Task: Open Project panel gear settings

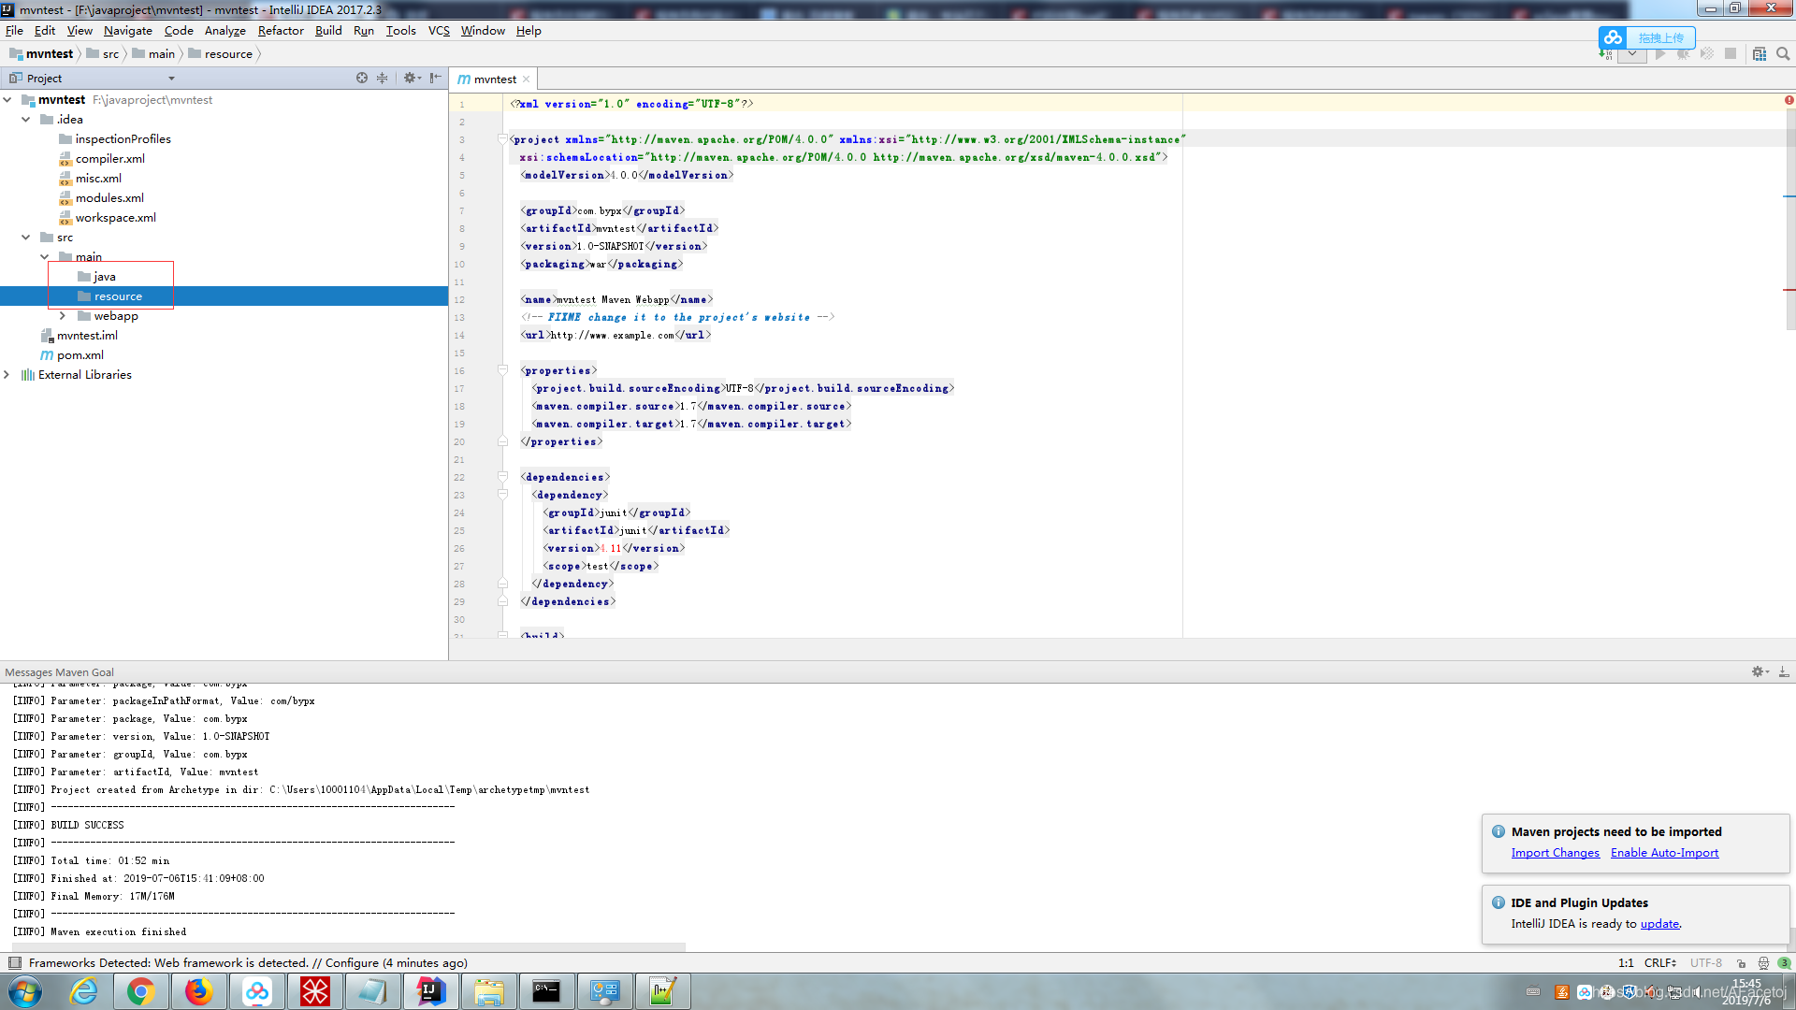Action: 410,79
